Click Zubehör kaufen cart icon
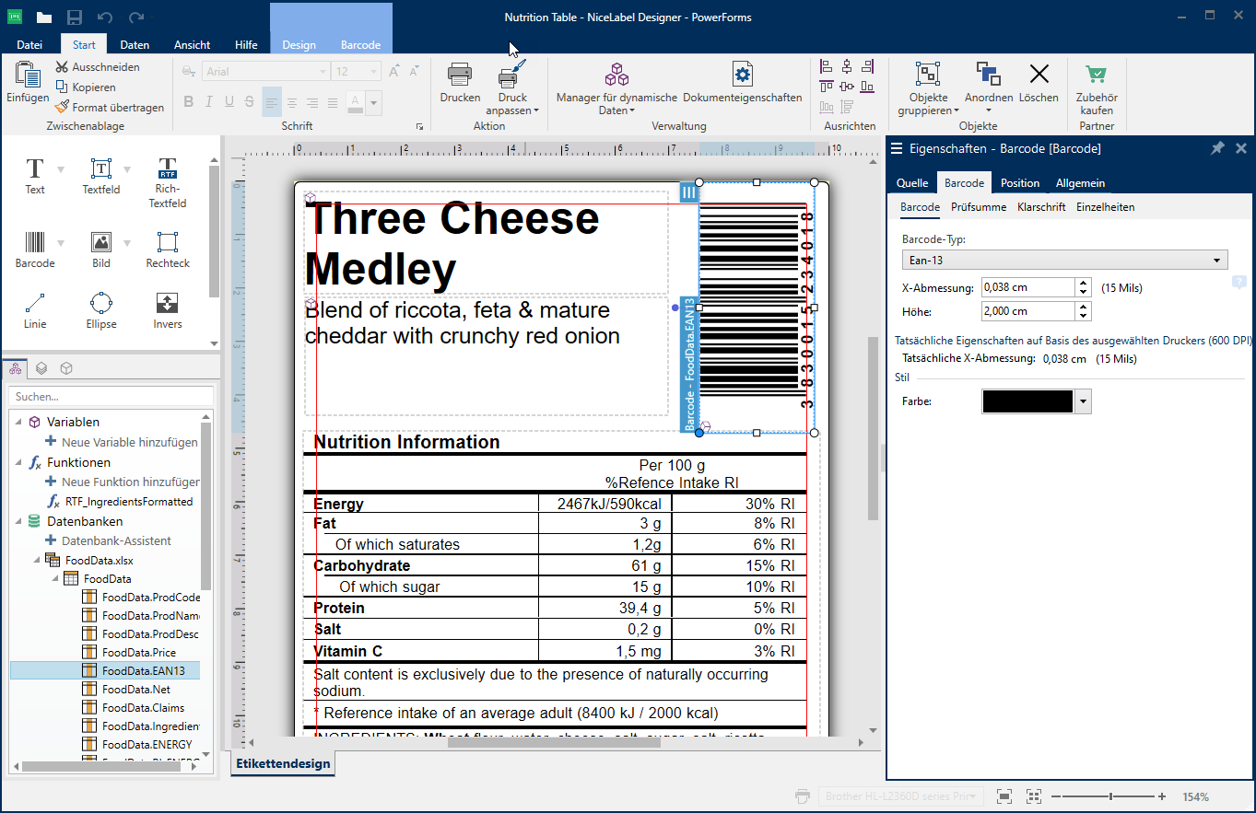 point(1097,75)
